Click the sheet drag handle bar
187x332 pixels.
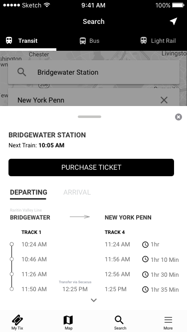coord(89,116)
